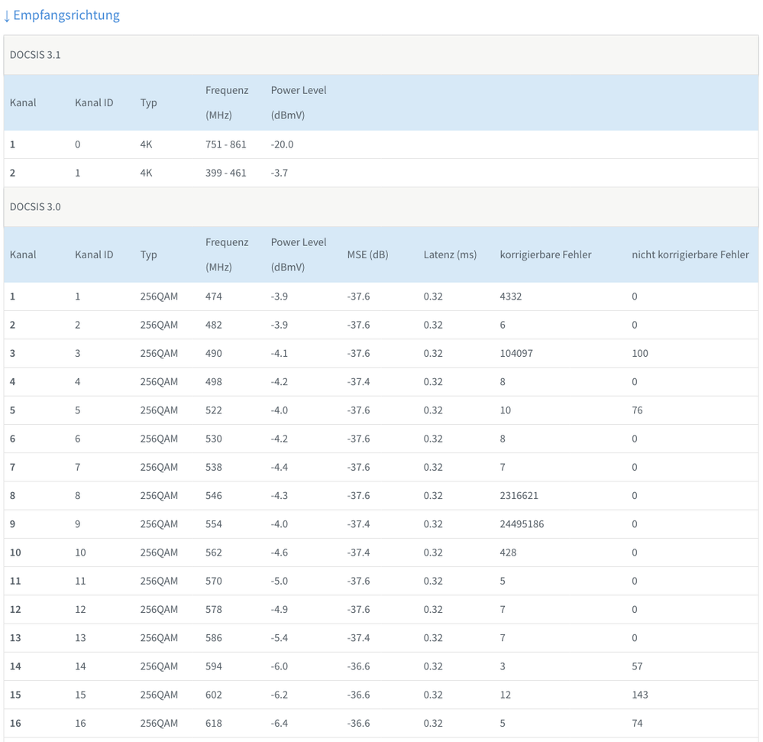763x742 pixels.
Task: Collapse the Empfangsrichtung section heading
Action: point(62,15)
